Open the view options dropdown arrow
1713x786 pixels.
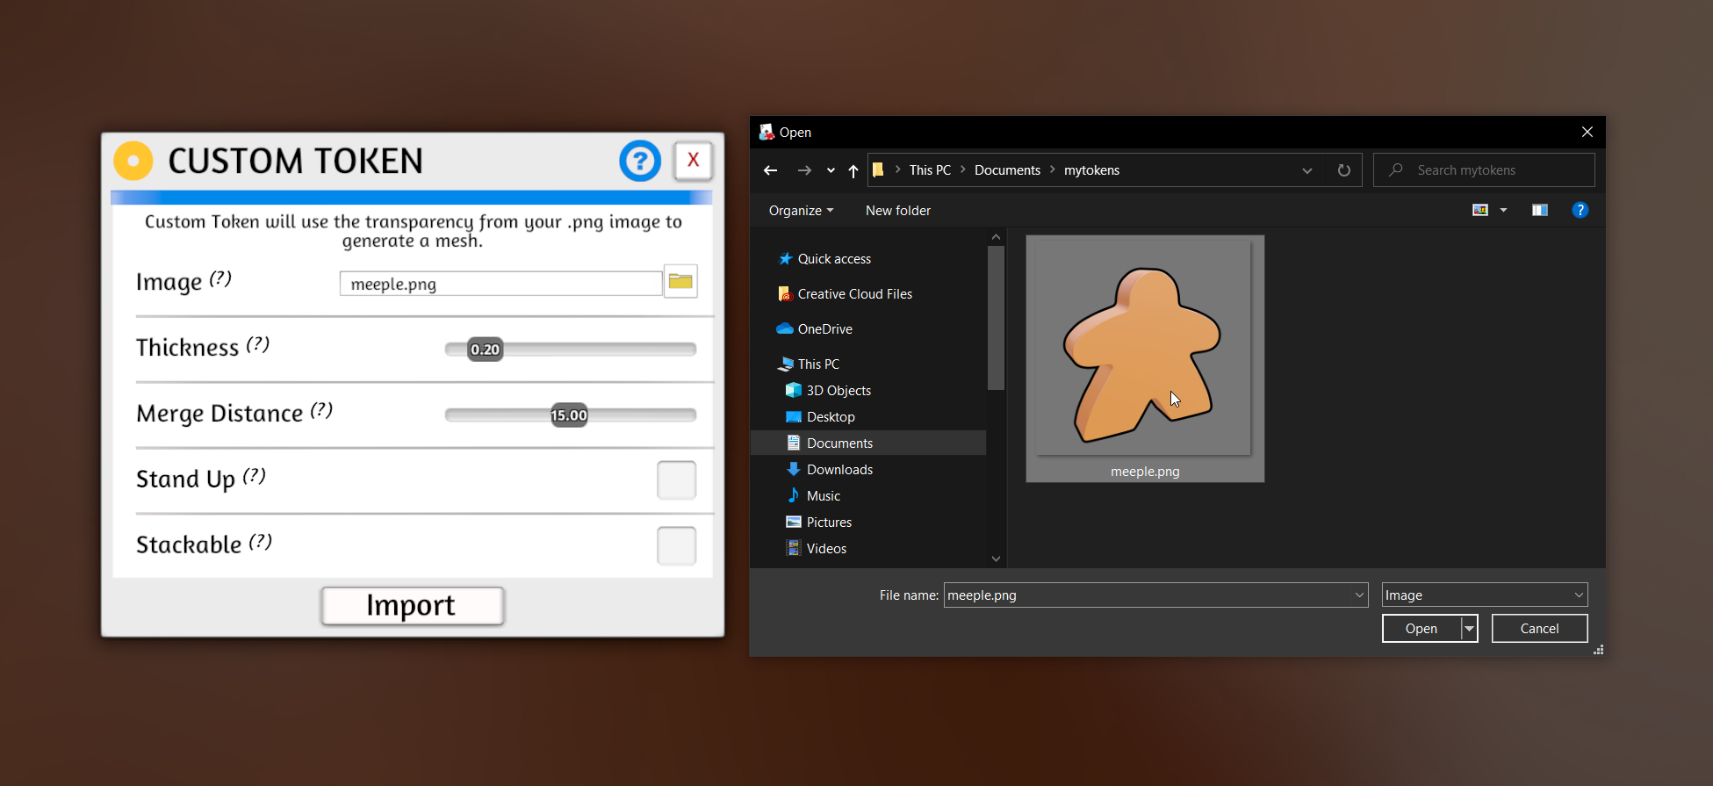point(1504,210)
